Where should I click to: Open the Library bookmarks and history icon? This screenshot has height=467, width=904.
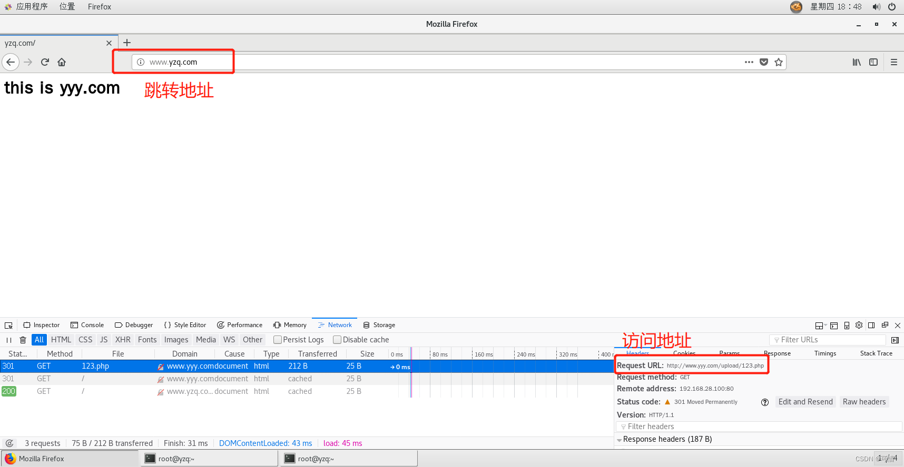click(857, 62)
